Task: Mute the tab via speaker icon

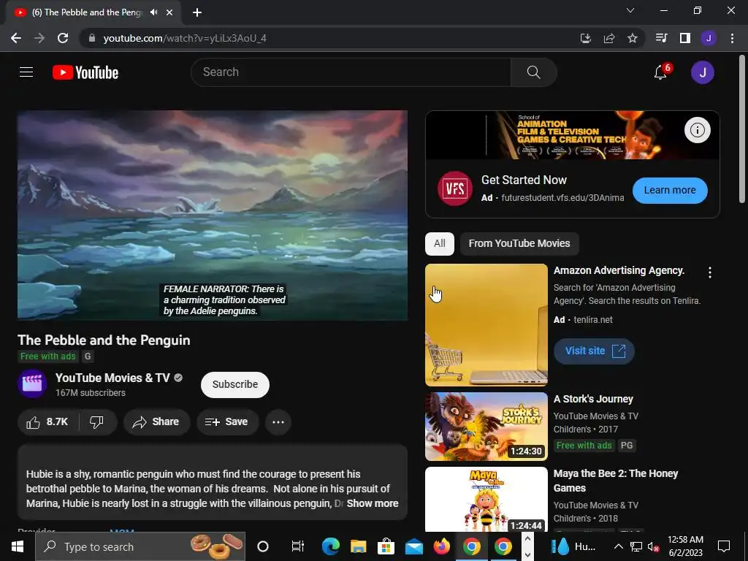Action: point(153,12)
